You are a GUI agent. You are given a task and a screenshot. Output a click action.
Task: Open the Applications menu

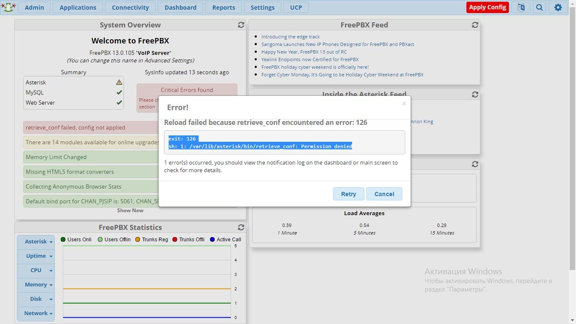(x=78, y=7)
